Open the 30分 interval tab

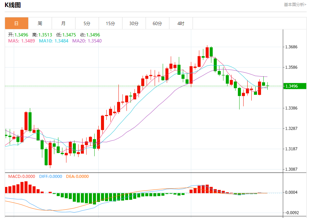point(134,23)
